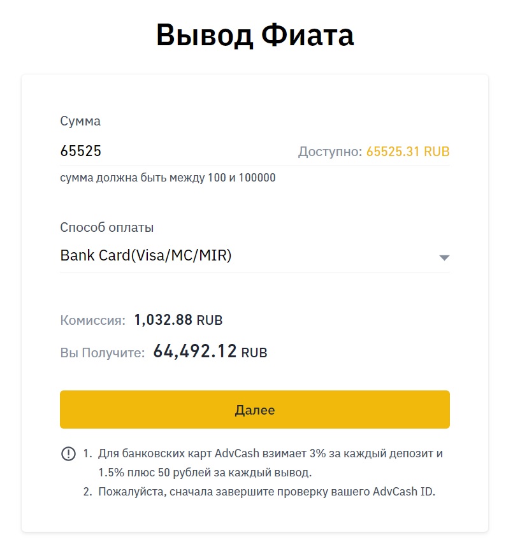This screenshot has width=506, height=556.
Task: Click the Способ оплаты label
Action: [x=107, y=227]
